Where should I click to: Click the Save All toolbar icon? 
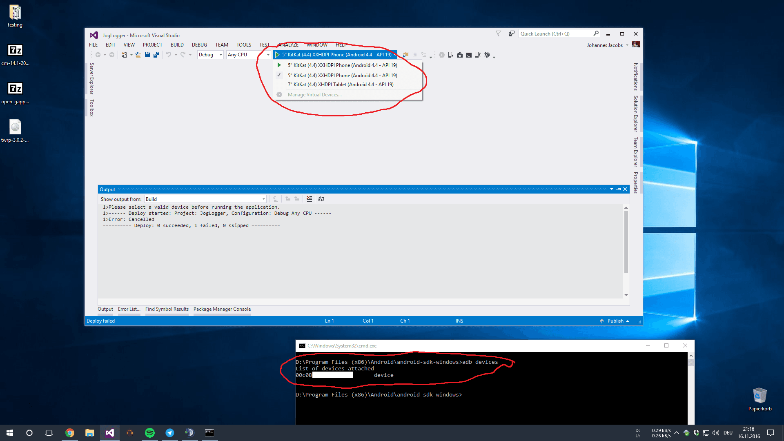coord(156,55)
